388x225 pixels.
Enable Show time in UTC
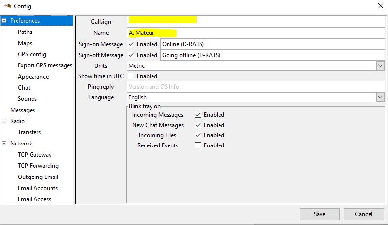131,76
